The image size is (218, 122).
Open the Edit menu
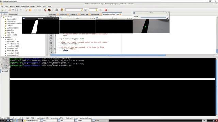click(6, 6)
